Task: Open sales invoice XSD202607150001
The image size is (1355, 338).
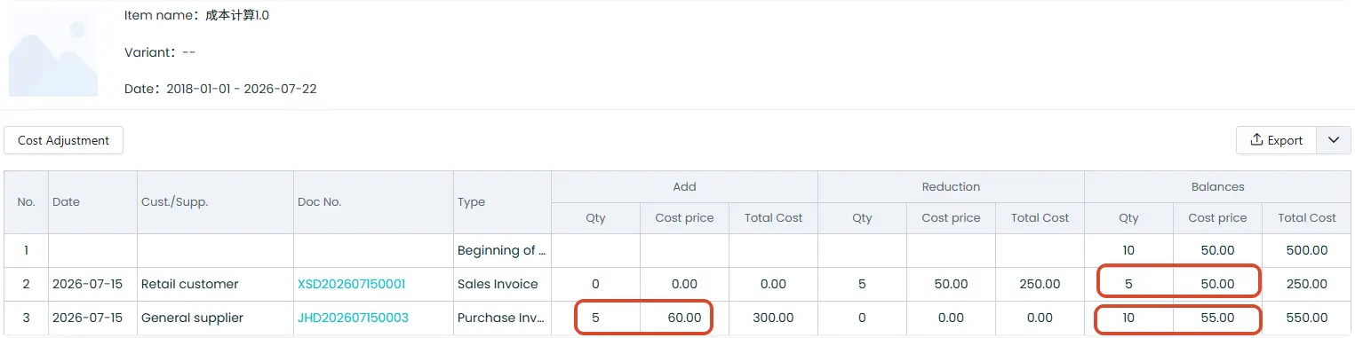Action: tap(351, 284)
